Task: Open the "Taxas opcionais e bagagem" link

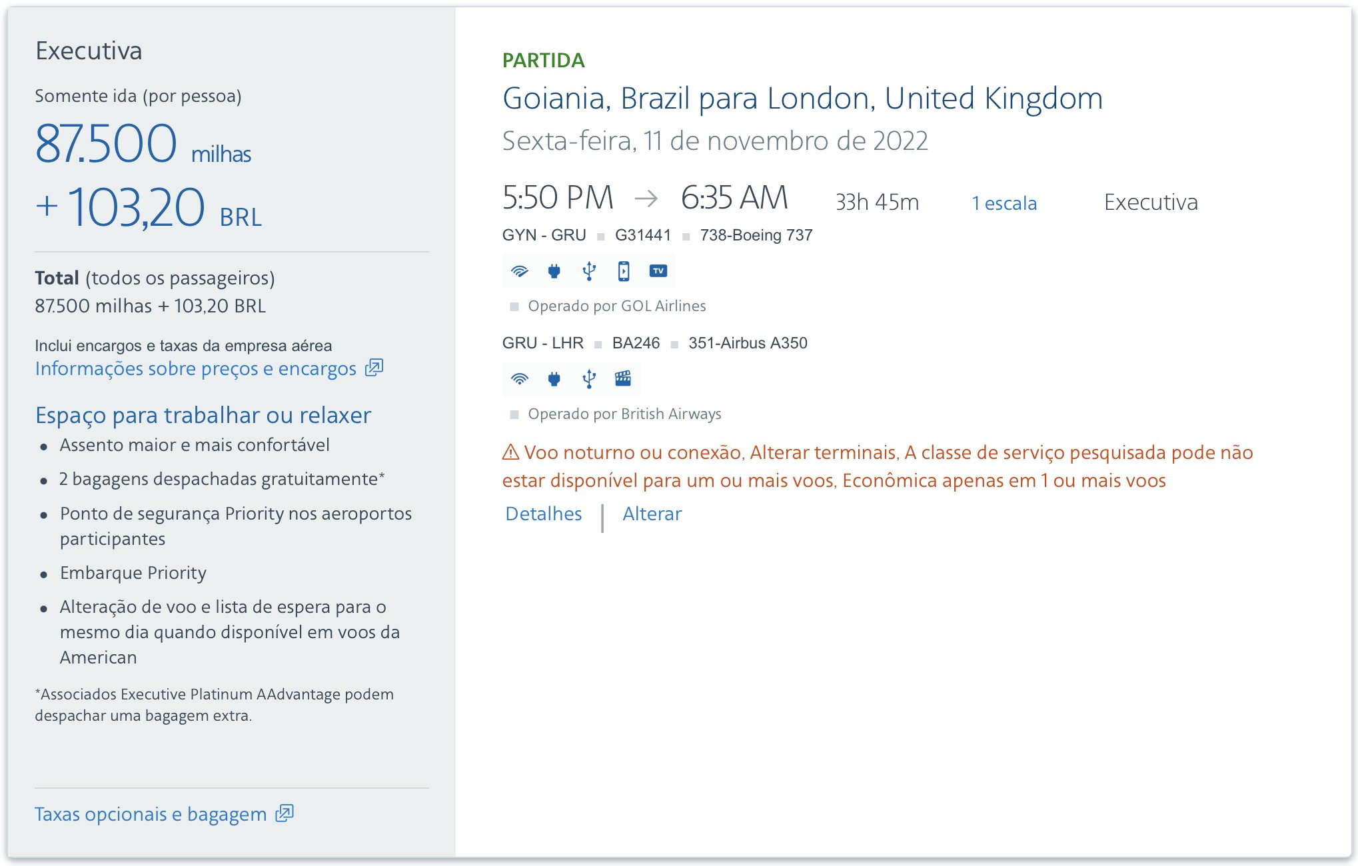Action: click(151, 814)
